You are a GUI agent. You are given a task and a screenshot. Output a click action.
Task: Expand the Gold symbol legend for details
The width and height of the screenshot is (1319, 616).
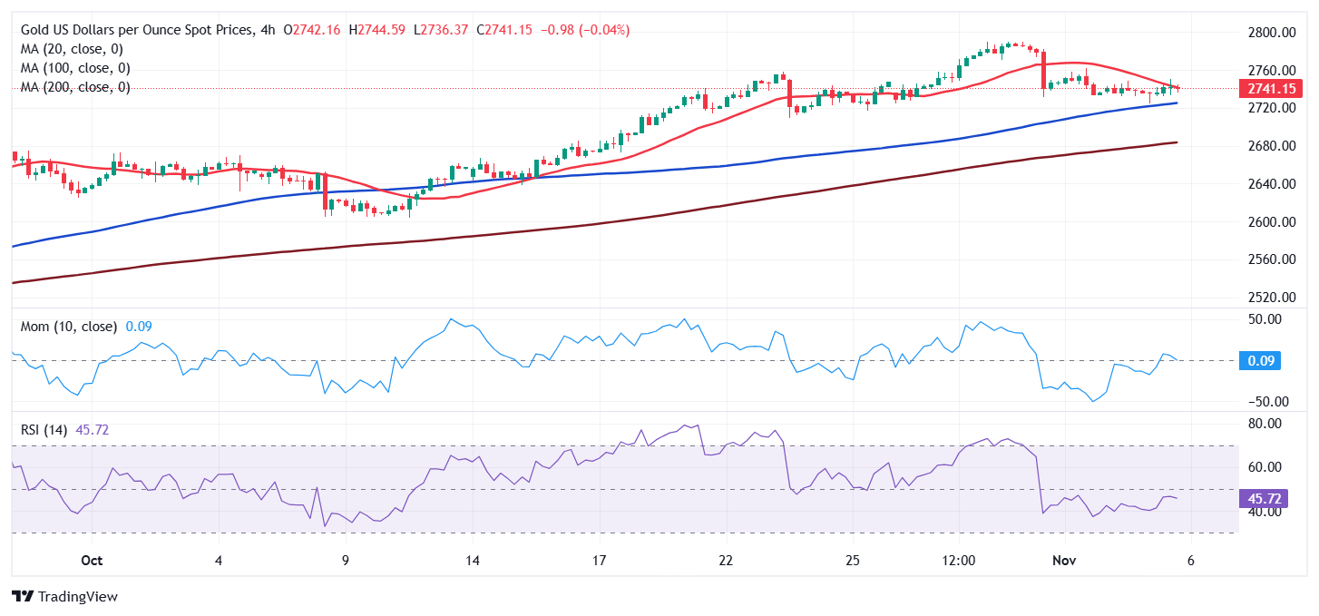click(x=136, y=28)
